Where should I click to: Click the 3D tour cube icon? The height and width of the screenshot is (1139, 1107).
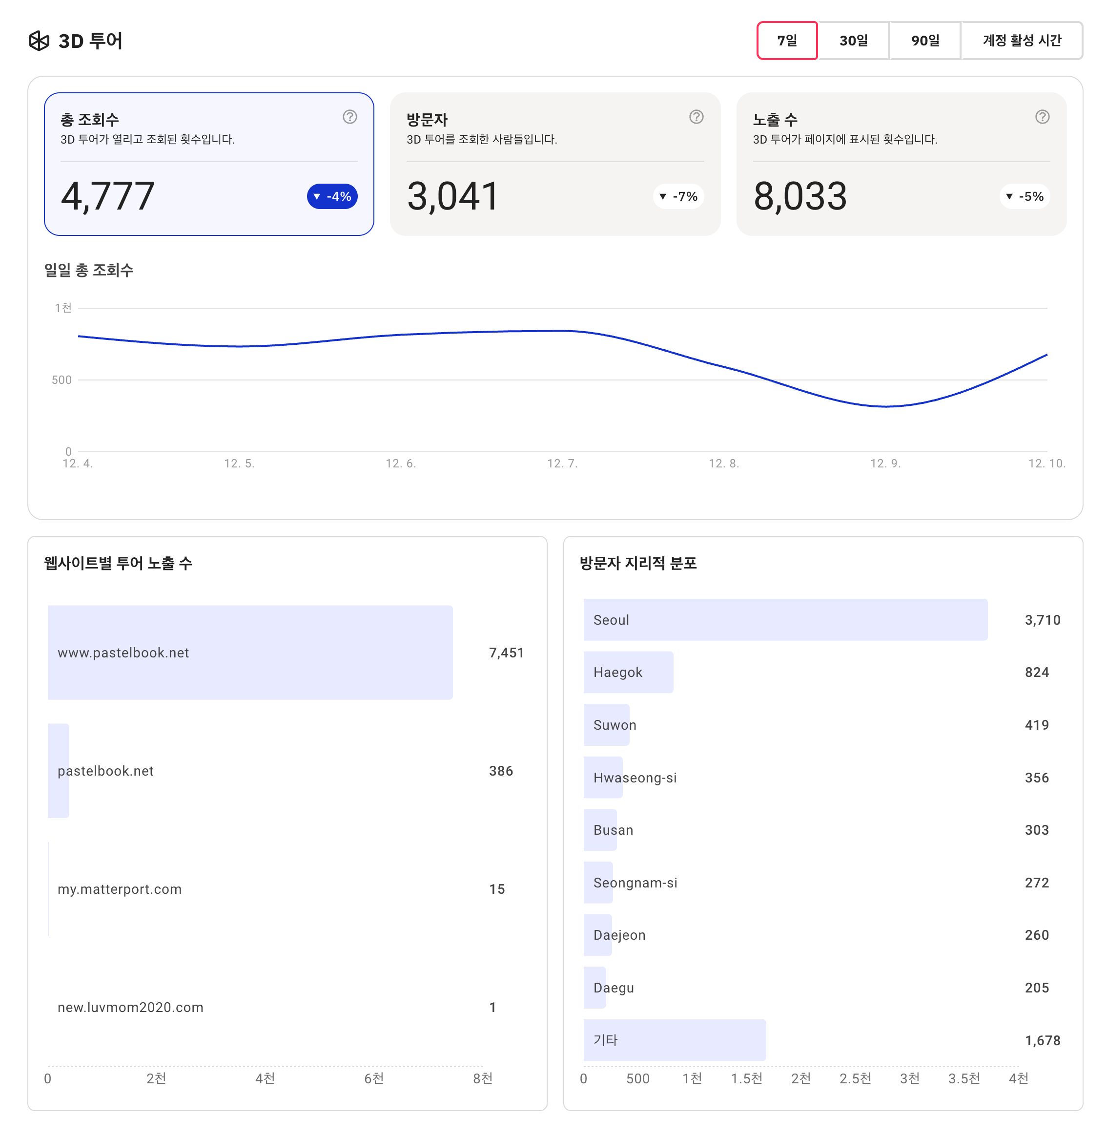click(39, 41)
